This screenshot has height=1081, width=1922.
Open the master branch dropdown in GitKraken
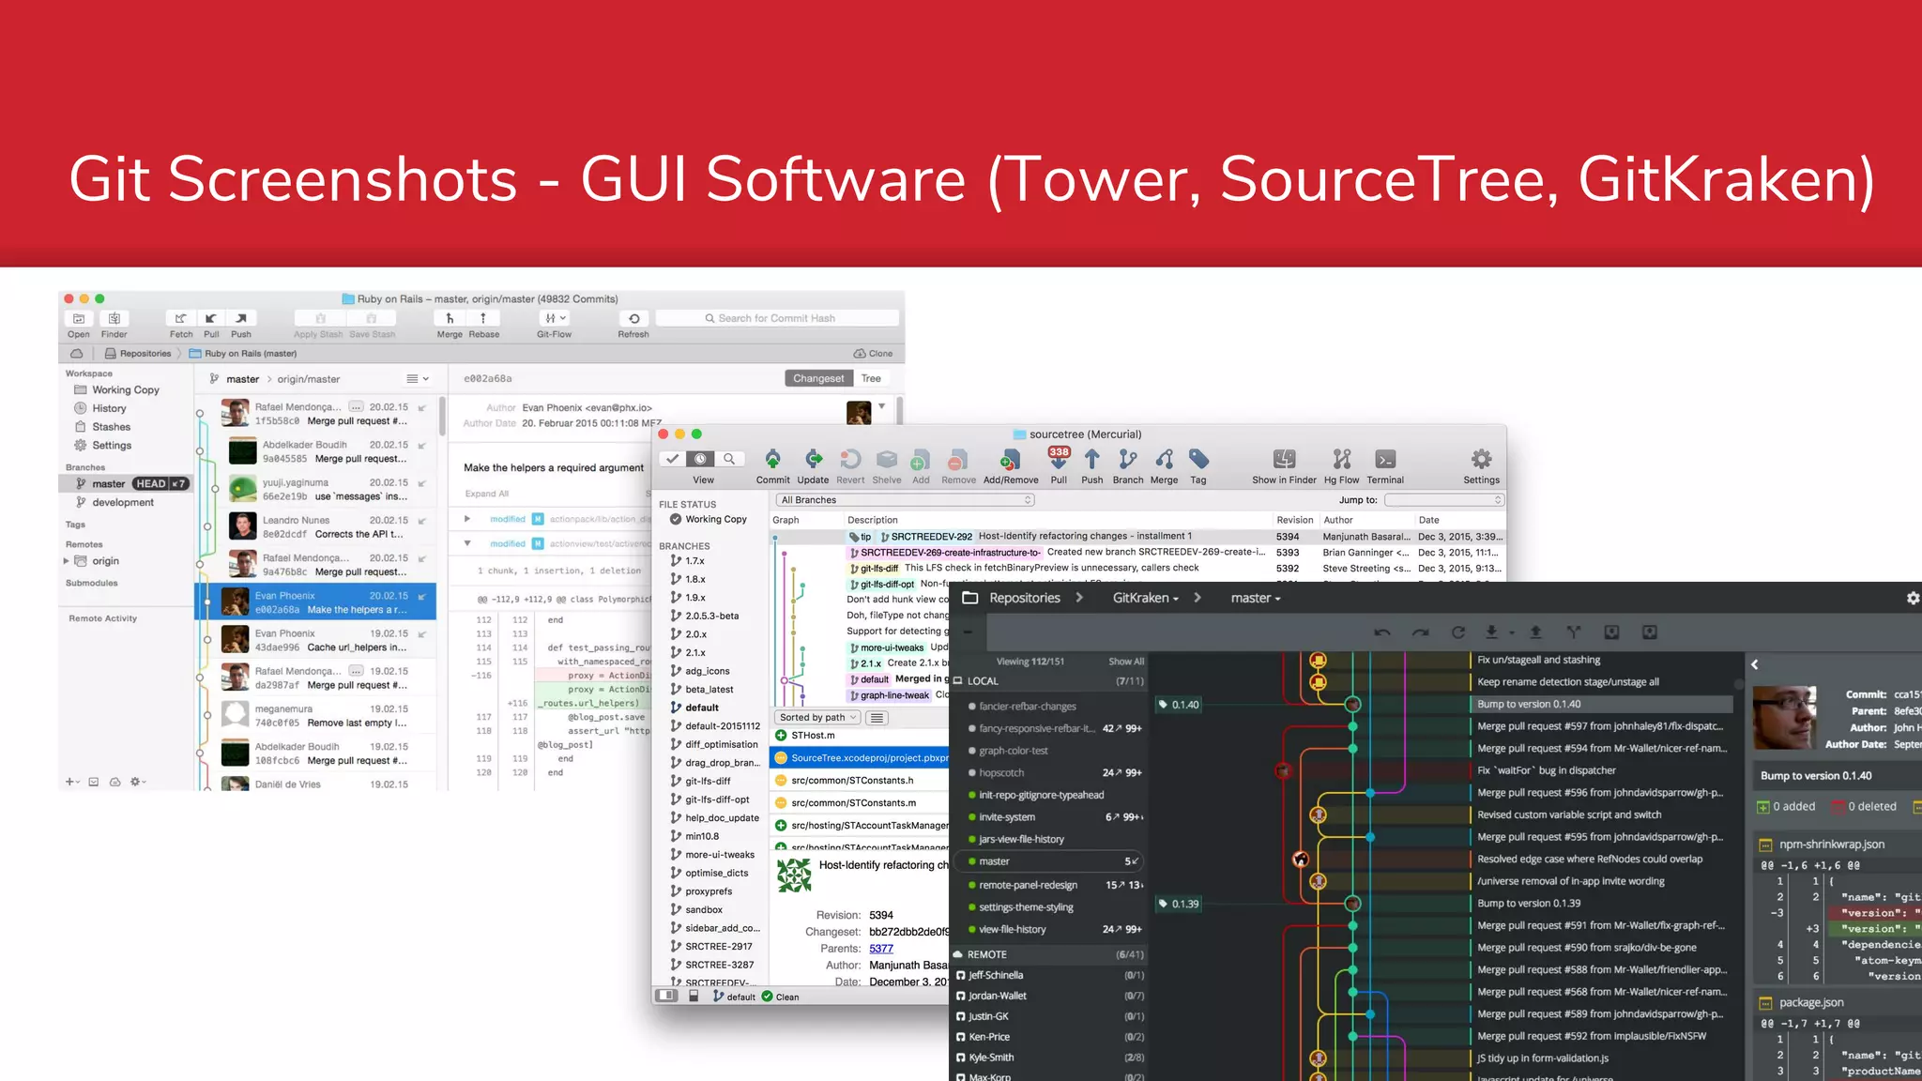click(x=1256, y=598)
